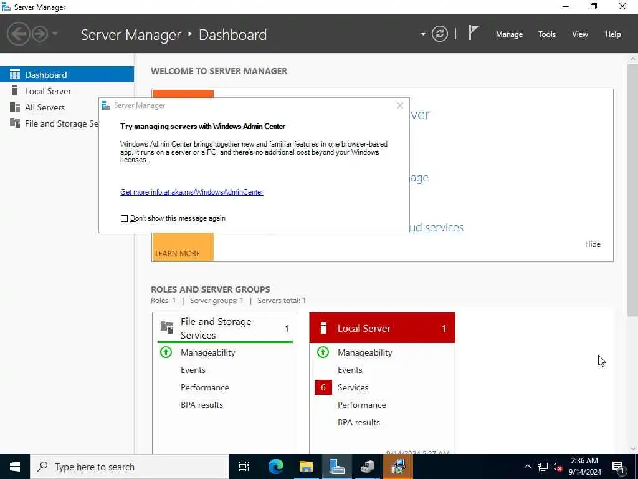Screen dimensions: 638x479
Task: Close the Windows Admin Center popup
Action: click(x=399, y=105)
